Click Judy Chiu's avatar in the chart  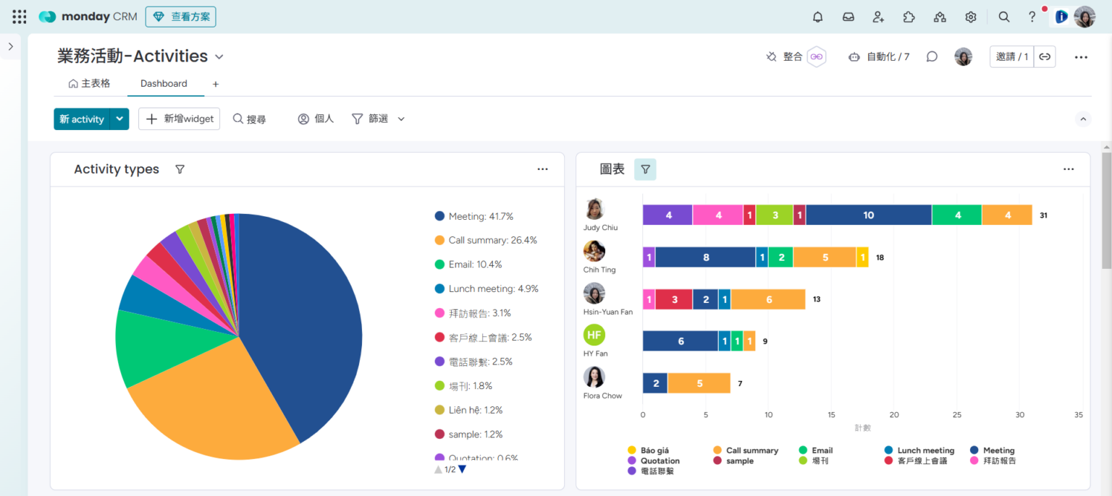pyautogui.click(x=594, y=208)
